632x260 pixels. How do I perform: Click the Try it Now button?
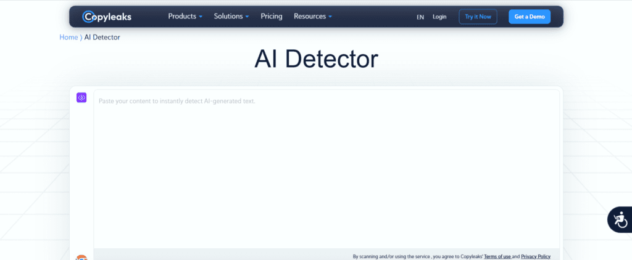(x=478, y=17)
